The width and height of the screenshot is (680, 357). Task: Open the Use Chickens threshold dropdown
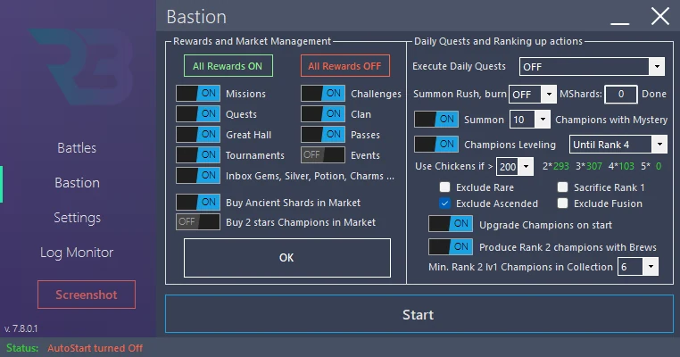pos(514,167)
